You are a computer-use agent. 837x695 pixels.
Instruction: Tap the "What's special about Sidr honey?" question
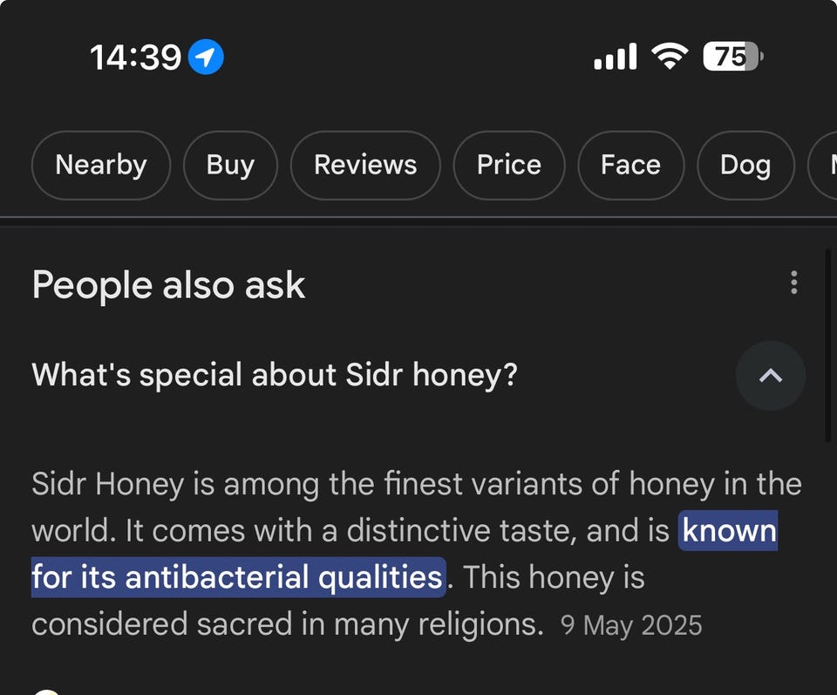(275, 376)
